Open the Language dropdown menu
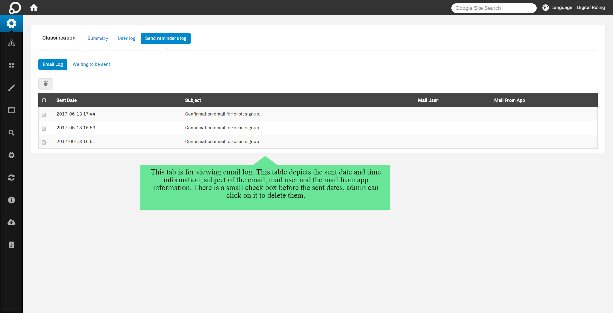The image size is (613, 313). [x=557, y=7]
